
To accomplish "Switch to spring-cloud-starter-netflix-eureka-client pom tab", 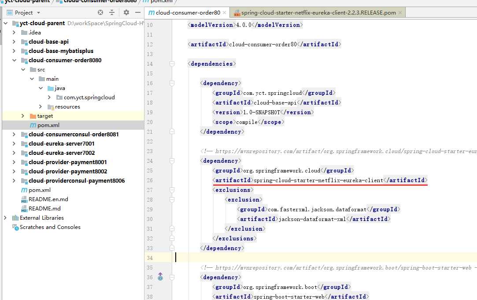I will point(318,12).
